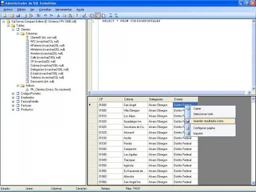Click the Altavista cell
The image size is (256, 192).
pos(135,176)
